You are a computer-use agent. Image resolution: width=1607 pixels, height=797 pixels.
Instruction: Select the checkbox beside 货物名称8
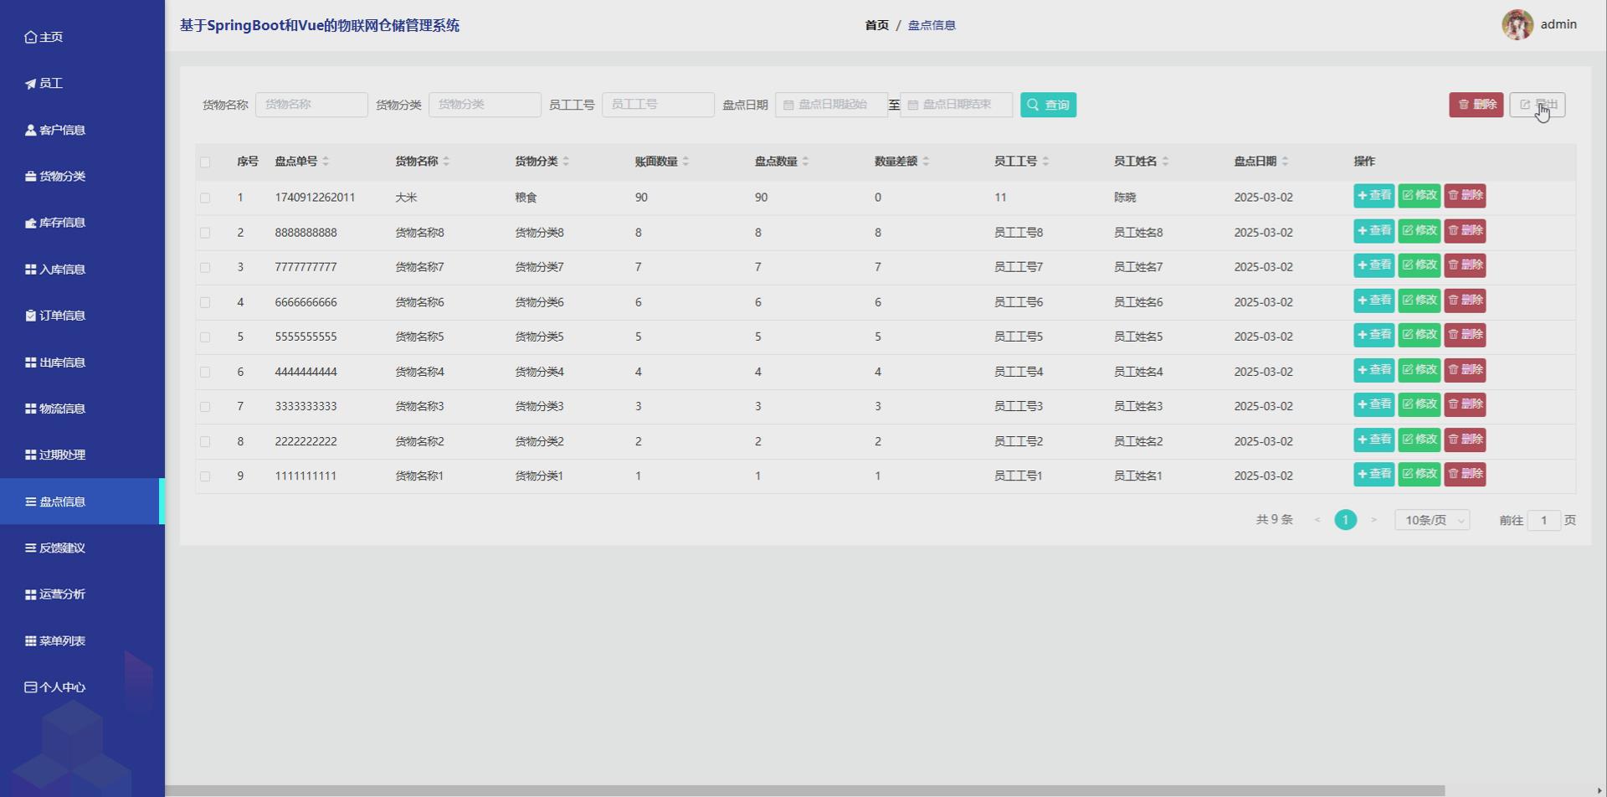tap(206, 232)
